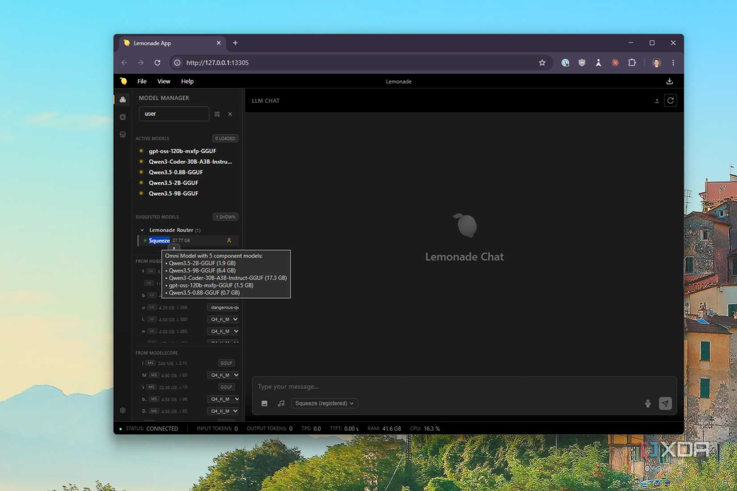Viewport: 737px width, 491px height.
Task: Select Qwen3.5-9B-GGUF in the model list
Action: tap(173, 194)
